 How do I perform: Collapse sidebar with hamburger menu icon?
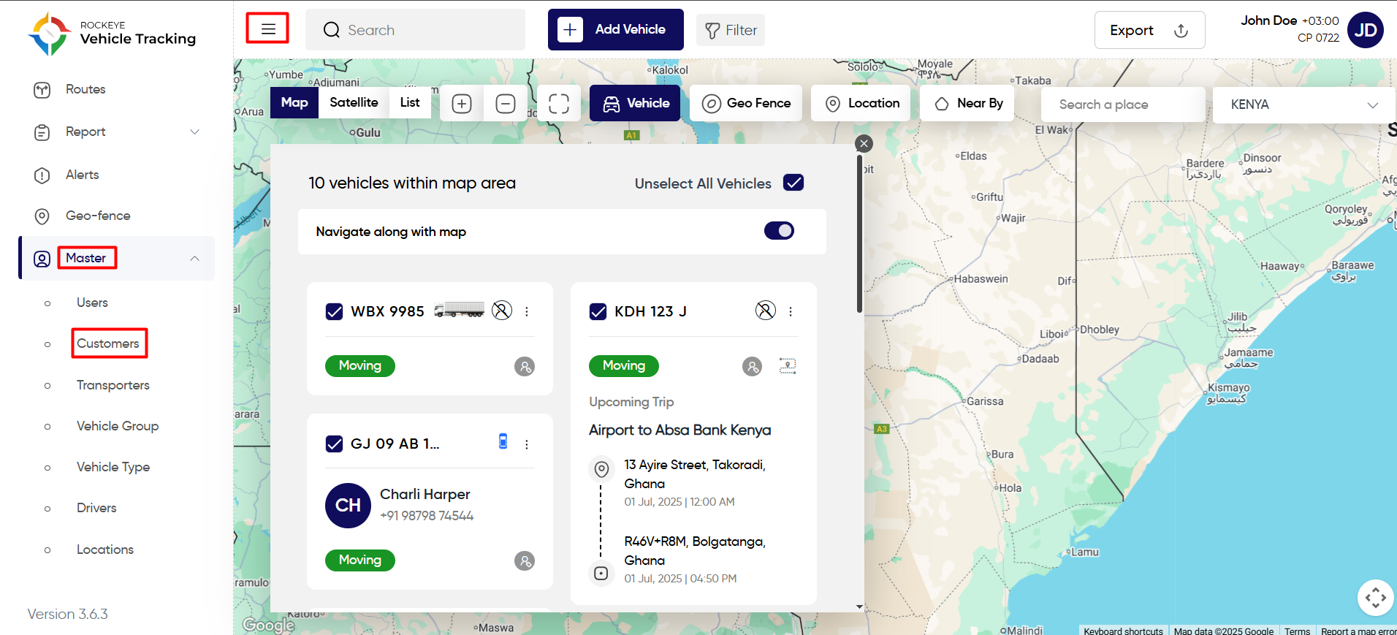coord(268,29)
